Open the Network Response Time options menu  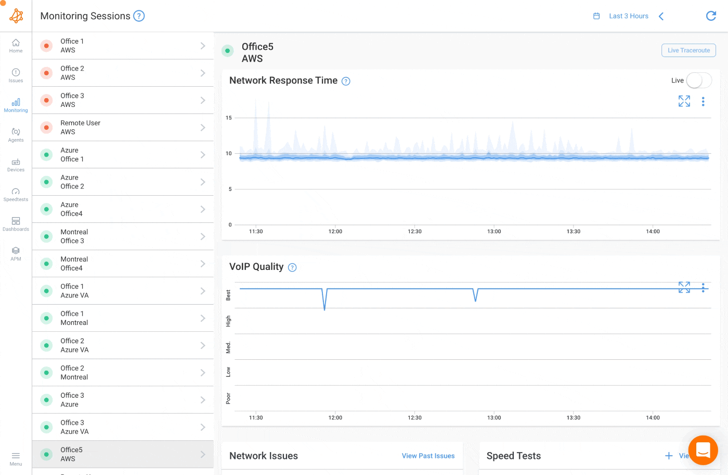point(703,101)
